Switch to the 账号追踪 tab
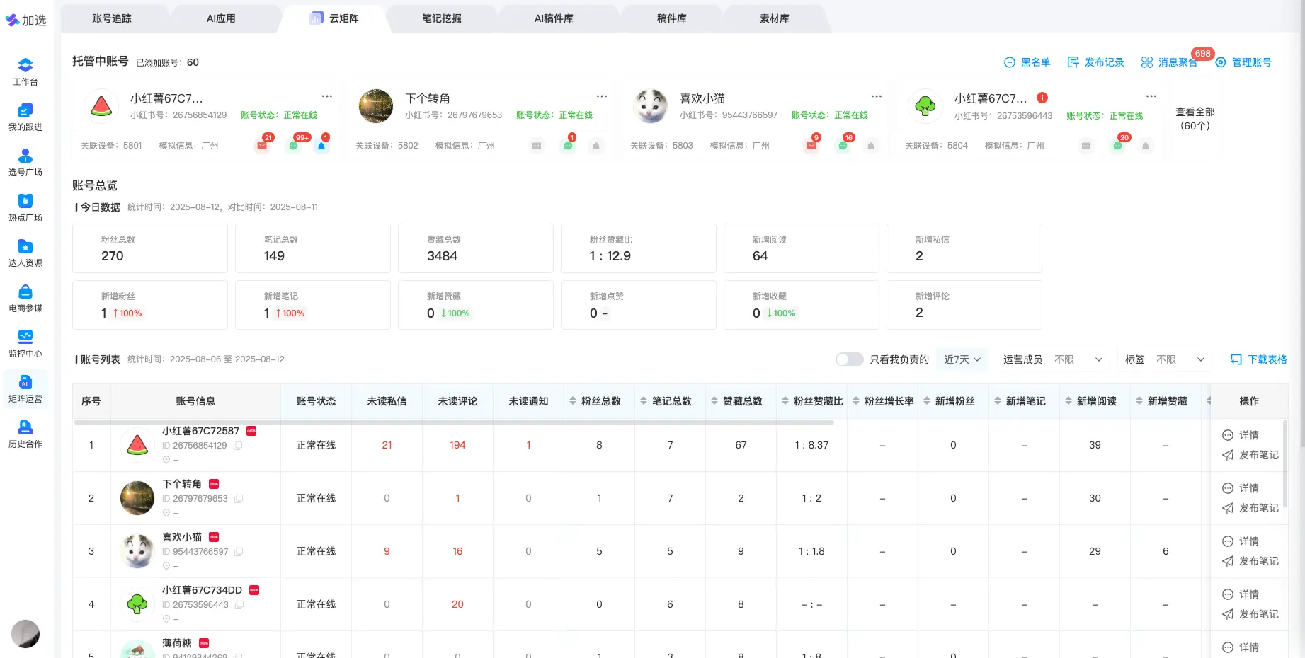The width and height of the screenshot is (1305, 658). [x=112, y=18]
